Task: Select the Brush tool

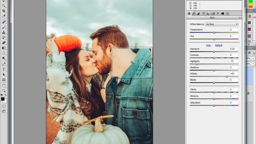Action: tap(4, 27)
